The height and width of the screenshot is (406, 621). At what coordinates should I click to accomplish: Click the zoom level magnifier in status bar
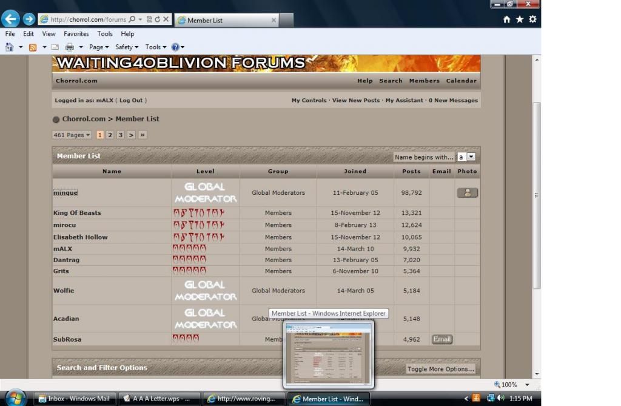[497, 384]
